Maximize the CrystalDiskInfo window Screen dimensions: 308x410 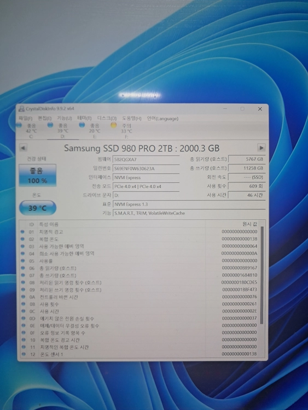pyautogui.click(x=242, y=109)
